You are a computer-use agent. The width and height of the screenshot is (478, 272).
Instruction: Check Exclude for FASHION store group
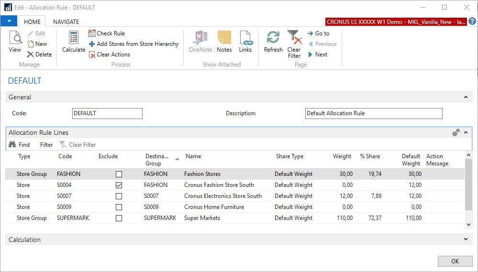pyautogui.click(x=119, y=174)
